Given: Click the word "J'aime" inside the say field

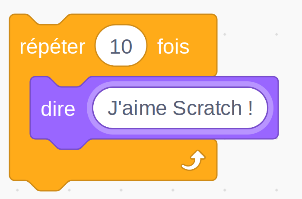Looking at the screenshot, I should coord(137,108).
